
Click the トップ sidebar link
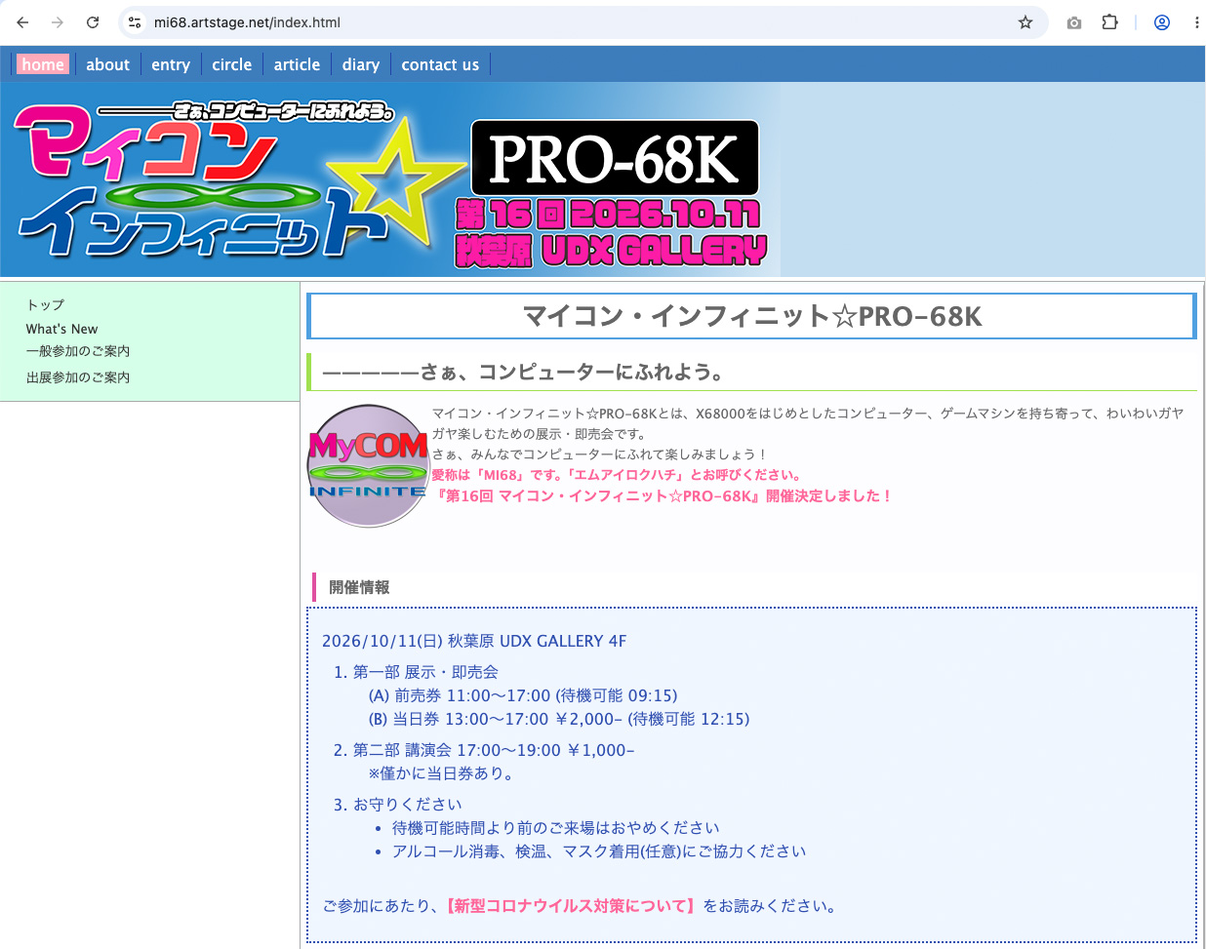point(45,304)
